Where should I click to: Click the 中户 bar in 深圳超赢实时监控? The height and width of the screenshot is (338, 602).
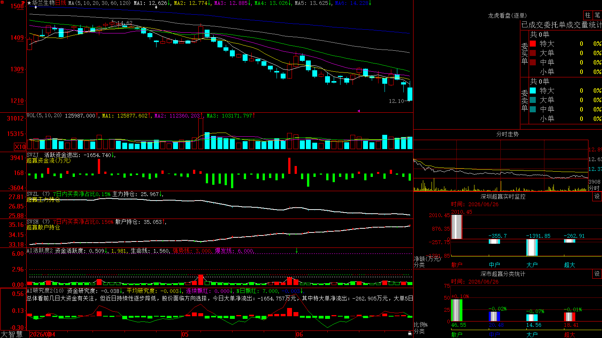pyautogui.click(x=494, y=241)
